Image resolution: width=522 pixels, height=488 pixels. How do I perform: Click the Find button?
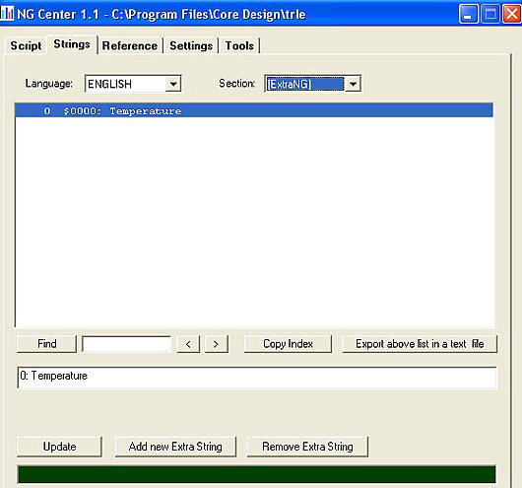tap(46, 344)
